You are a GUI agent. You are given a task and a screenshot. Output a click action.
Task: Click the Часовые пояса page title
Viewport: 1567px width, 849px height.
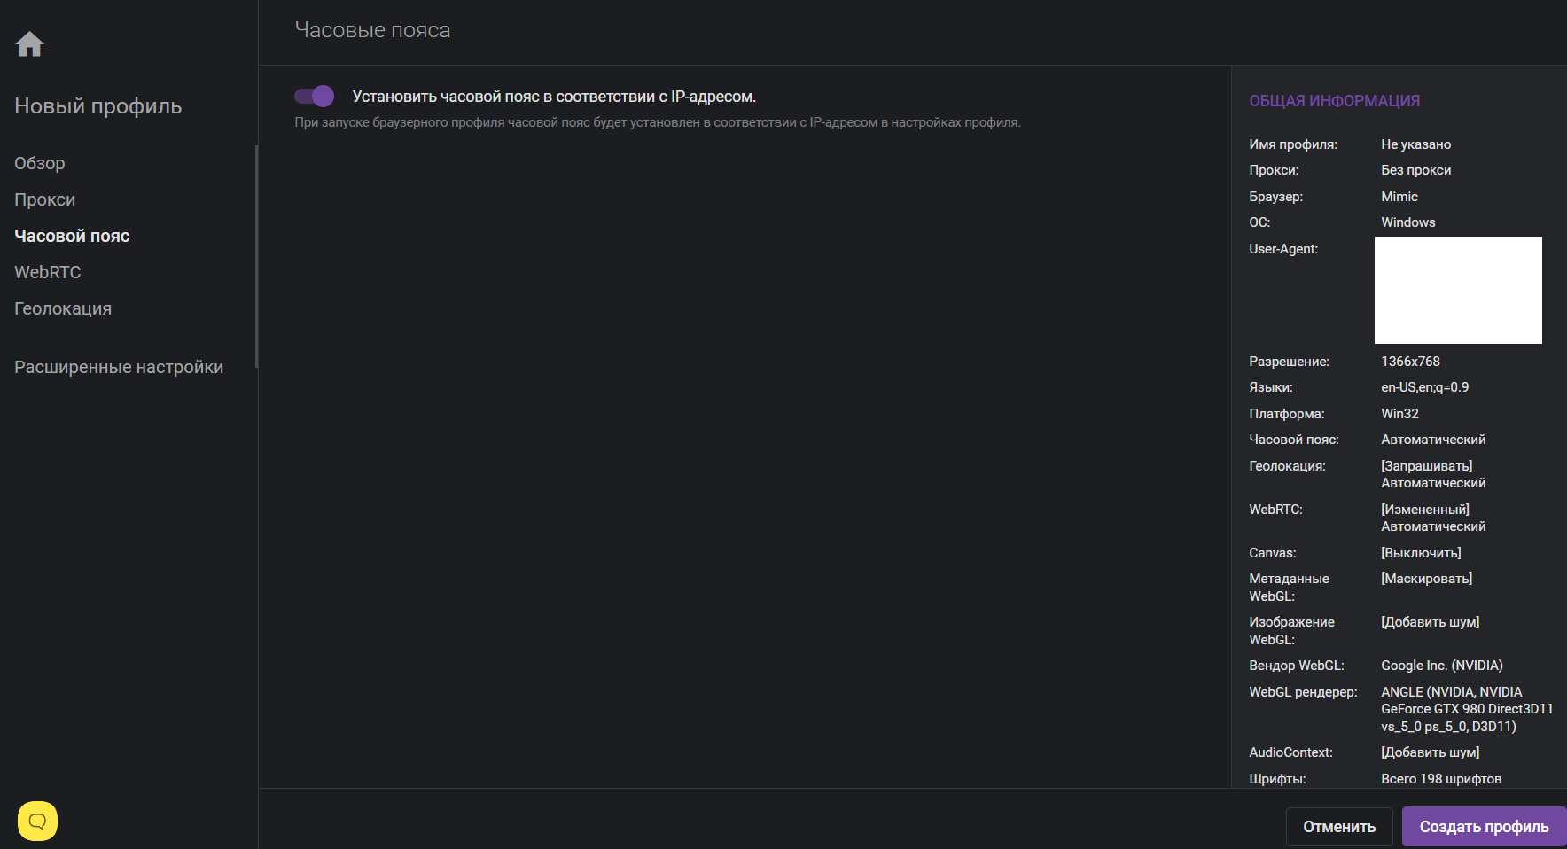click(x=372, y=30)
